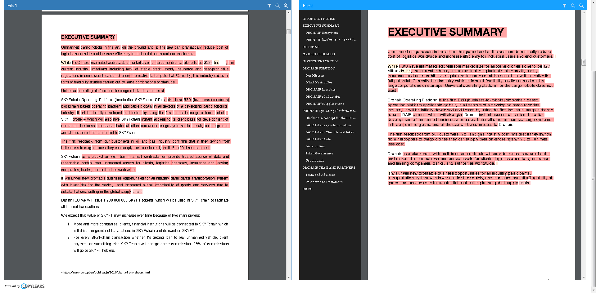596x293 pixels.
Task: Click 'Universal operating platform' highlighted line in File 1
Action: pos(113,91)
